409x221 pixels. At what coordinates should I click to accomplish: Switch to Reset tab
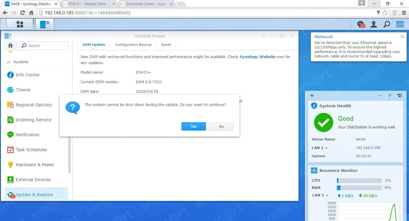(166, 45)
